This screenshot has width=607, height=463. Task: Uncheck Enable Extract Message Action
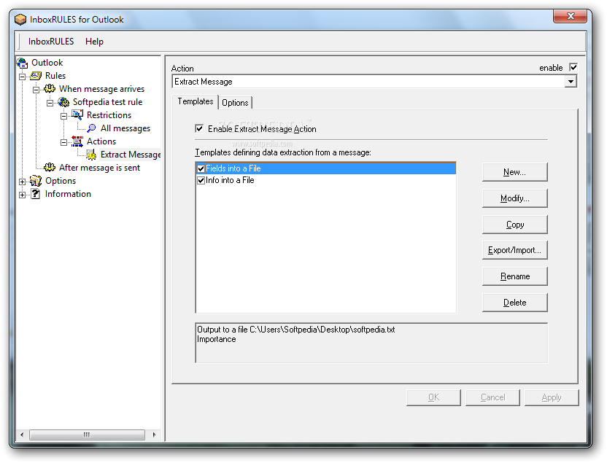(x=199, y=128)
